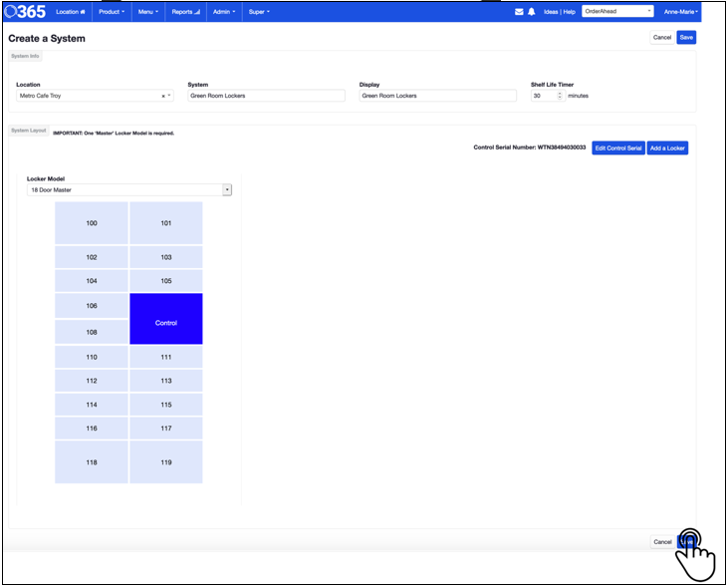Image resolution: width=728 pixels, height=587 pixels.
Task: Open the Locker Model dropdown
Action: pos(128,189)
